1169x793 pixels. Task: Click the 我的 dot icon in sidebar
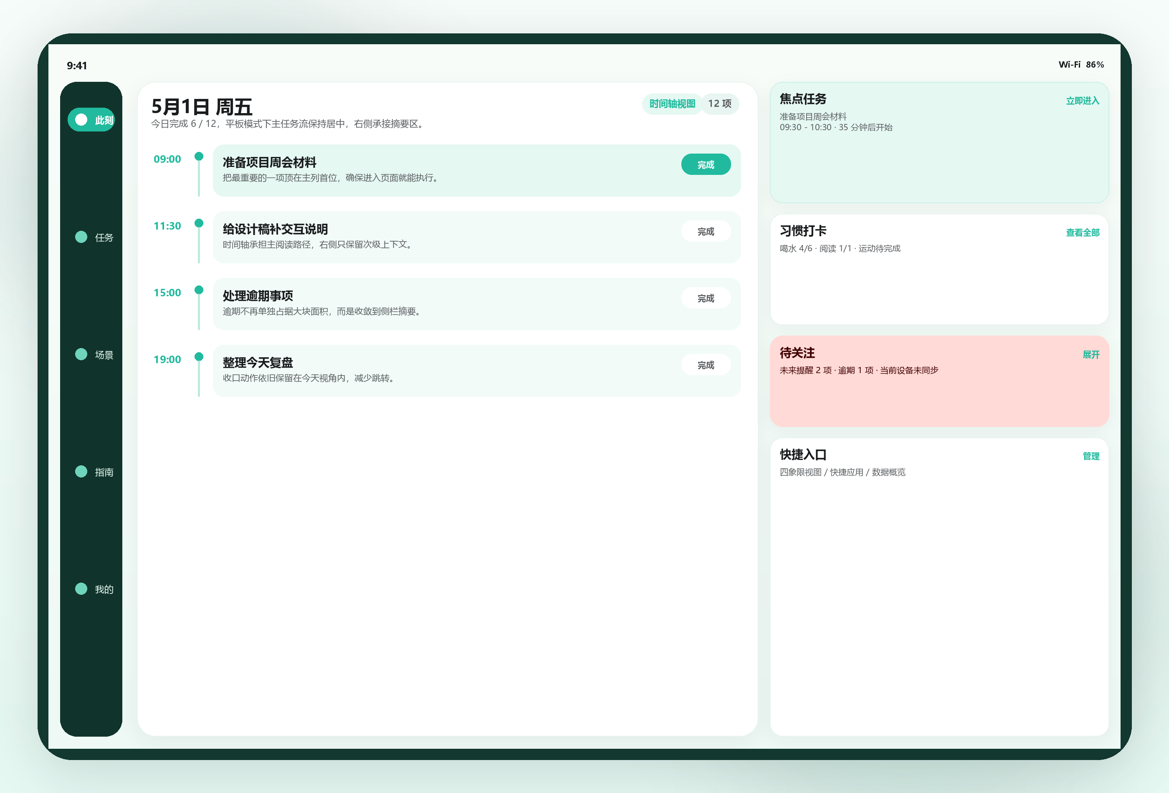click(x=81, y=588)
